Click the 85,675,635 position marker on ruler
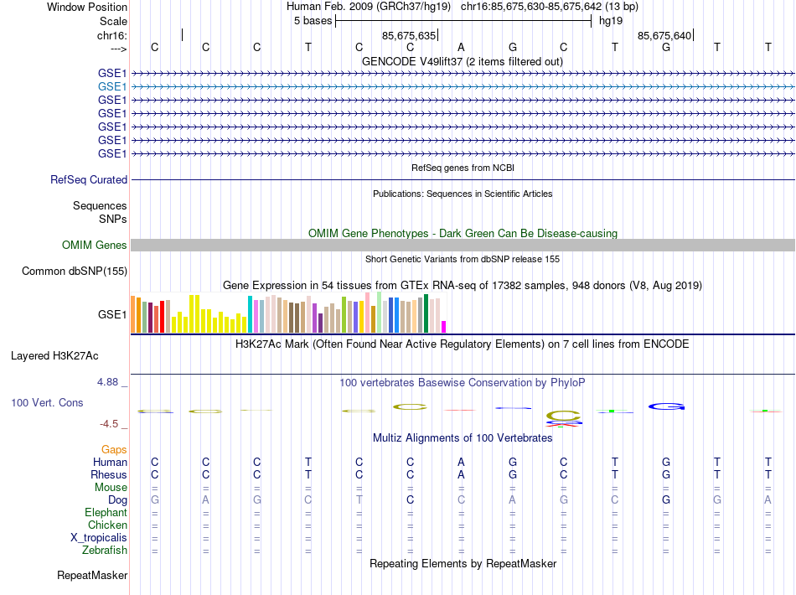The image size is (796, 595). 411,35
